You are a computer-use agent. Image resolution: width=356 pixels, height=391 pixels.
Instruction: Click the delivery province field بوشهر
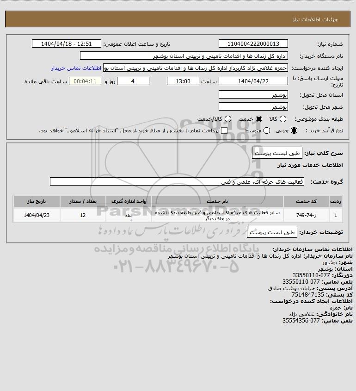pos(253,95)
